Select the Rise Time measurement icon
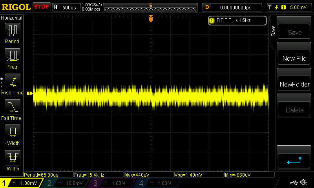314x188 pixels. tap(13, 81)
